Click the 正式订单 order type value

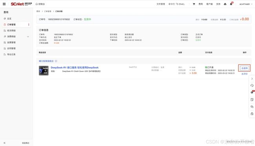point(199,34)
